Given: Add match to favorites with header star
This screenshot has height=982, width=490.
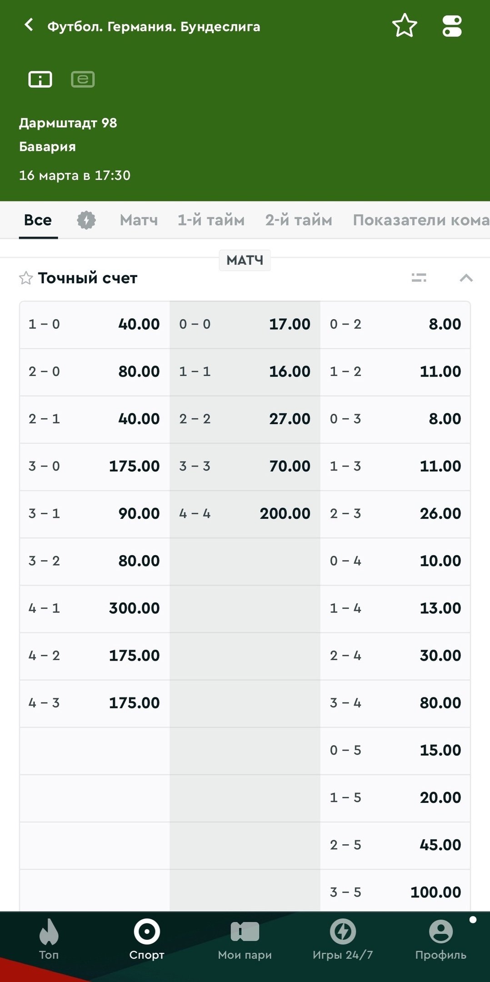Looking at the screenshot, I should coord(404,26).
